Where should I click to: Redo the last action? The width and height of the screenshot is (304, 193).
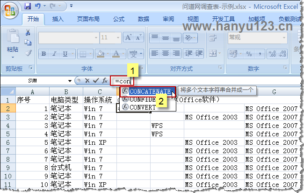[x=52, y=6]
